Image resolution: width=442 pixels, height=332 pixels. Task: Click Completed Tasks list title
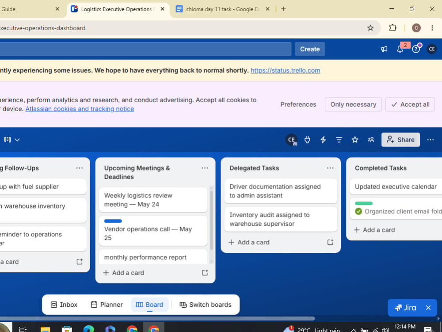pos(381,168)
